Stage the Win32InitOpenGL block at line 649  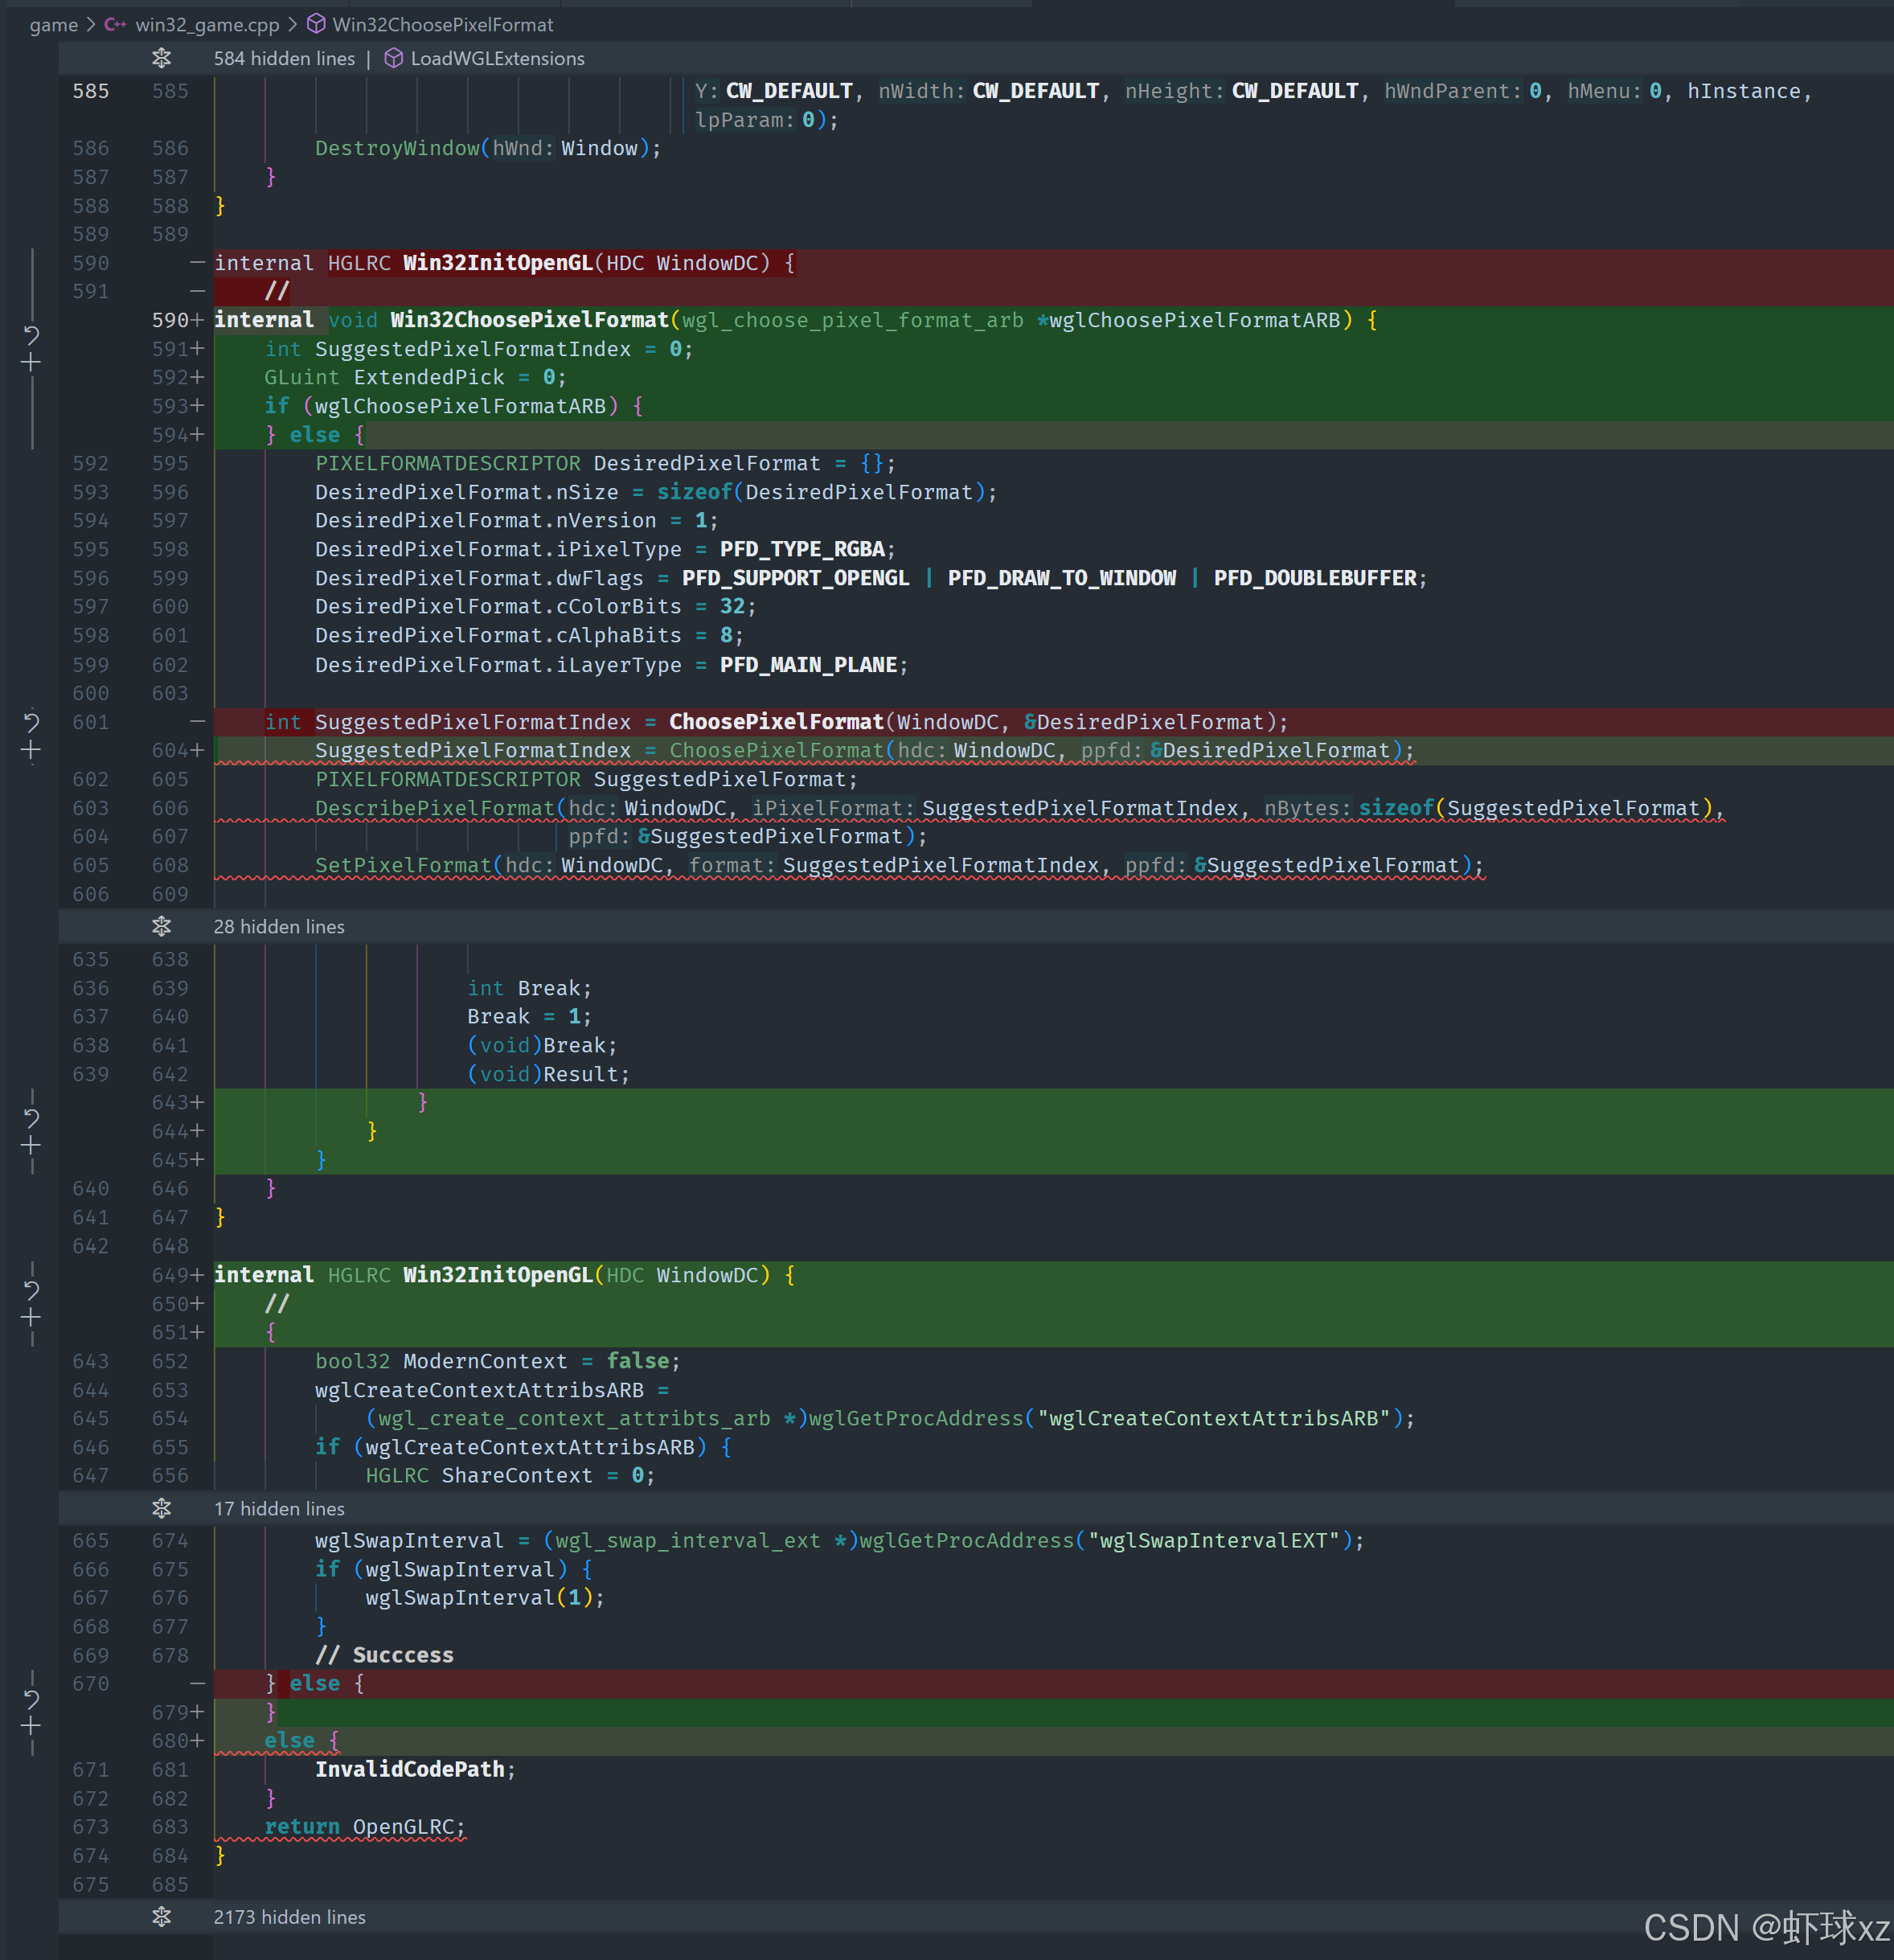pos(31,1318)
